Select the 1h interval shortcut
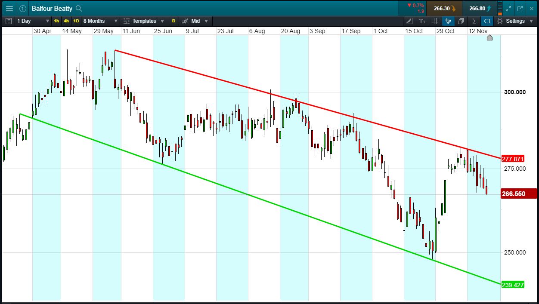Image resolution: width=539 pixels, height=304 pixels. pyautogui.click(x=56, y=21)
